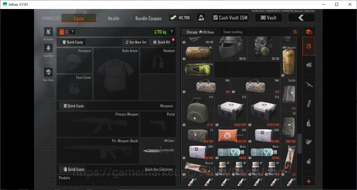Image resolution: width=357 pixels, height=190 pixels.
Task: Click the CHARACTER heading text
Action: tap(51, 18)
